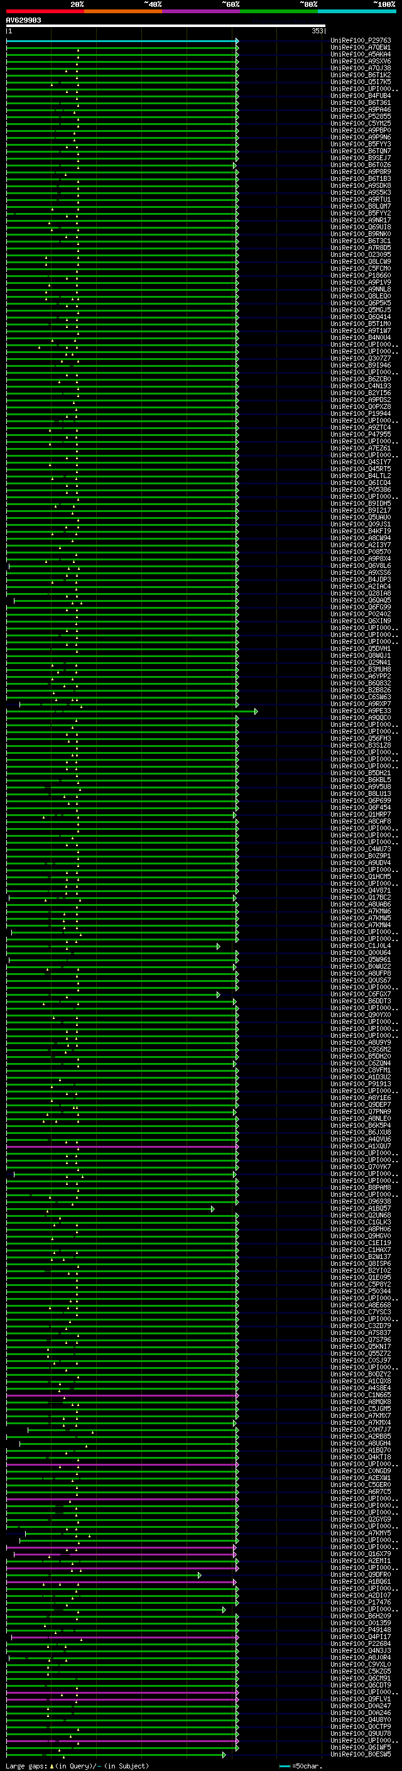Click hit label UniRef100_B5DH21
The width and height of the screenshot is (402, 1771).
361,773
